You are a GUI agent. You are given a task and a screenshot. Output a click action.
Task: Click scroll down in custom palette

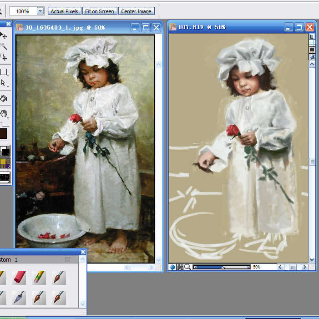(x=82, y=304)
